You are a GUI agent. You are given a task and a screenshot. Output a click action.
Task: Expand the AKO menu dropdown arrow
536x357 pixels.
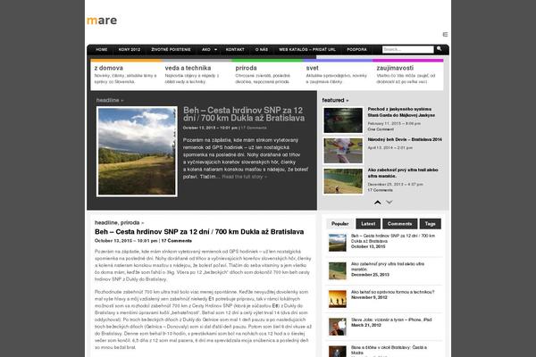tap(215, 50)
